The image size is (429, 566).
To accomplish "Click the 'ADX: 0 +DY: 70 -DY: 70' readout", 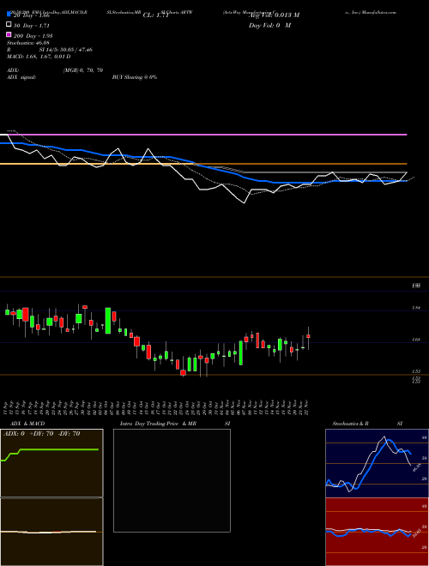I will click(41, 434).
